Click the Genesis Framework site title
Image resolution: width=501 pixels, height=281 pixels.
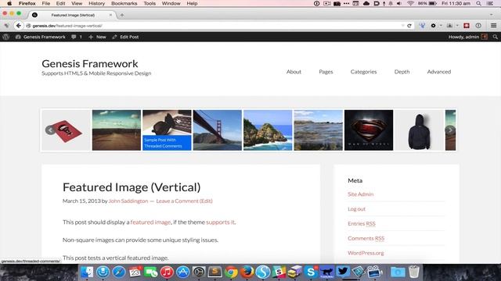90,63
